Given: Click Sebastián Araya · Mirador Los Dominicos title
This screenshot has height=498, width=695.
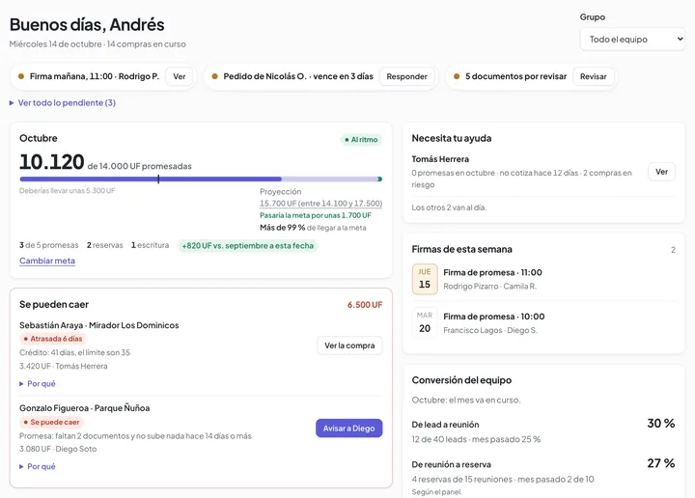Looking at the screenshot, I should point(99,325).
